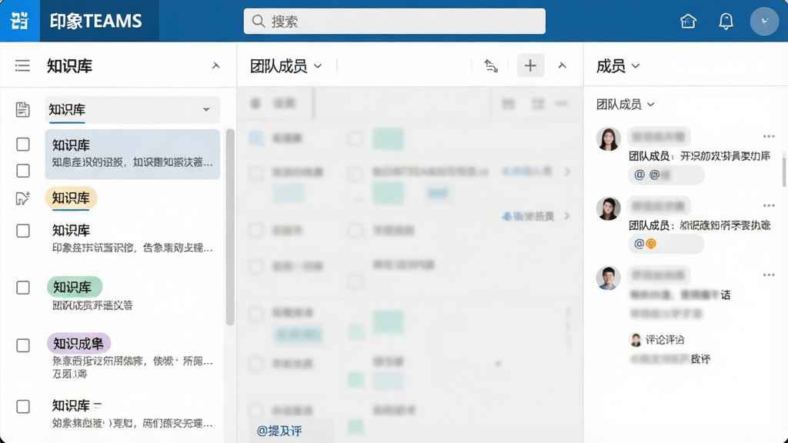Viewport: 788px width, 443px height.
Task: Check the box beside purple 知识成隼 tag
Action: [23, 345]
